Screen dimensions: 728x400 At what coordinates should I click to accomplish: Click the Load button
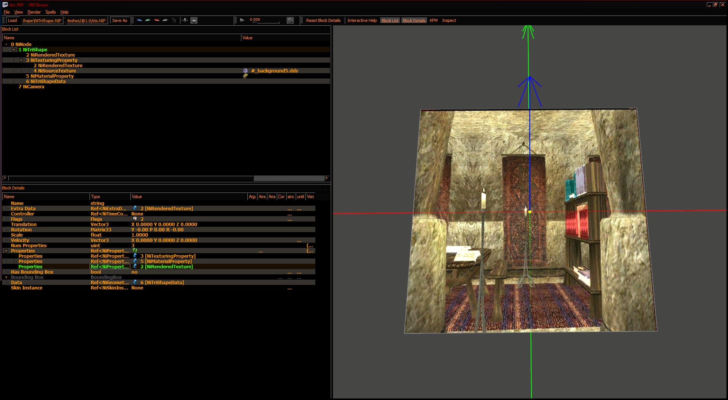(12, 20)
